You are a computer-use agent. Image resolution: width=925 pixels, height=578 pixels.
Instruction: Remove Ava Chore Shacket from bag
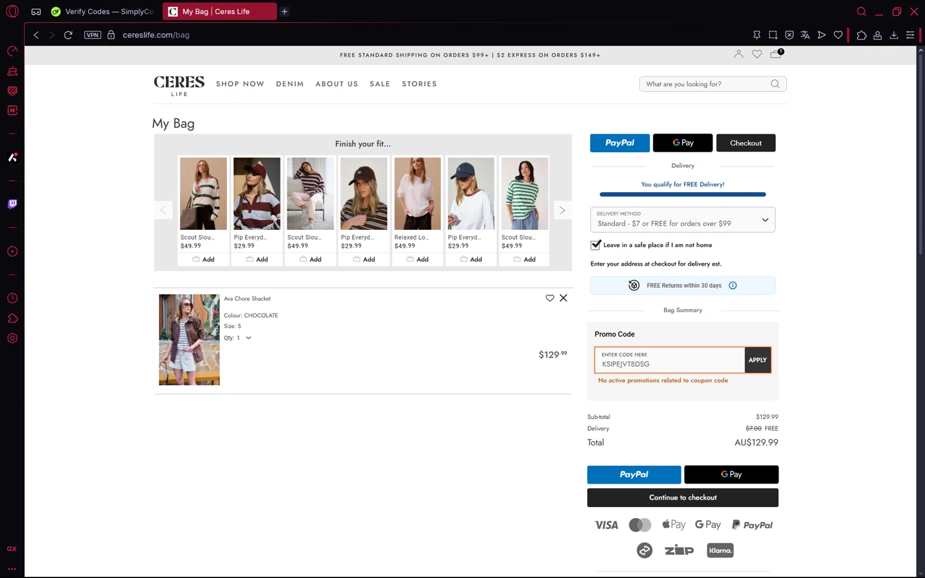564,298
